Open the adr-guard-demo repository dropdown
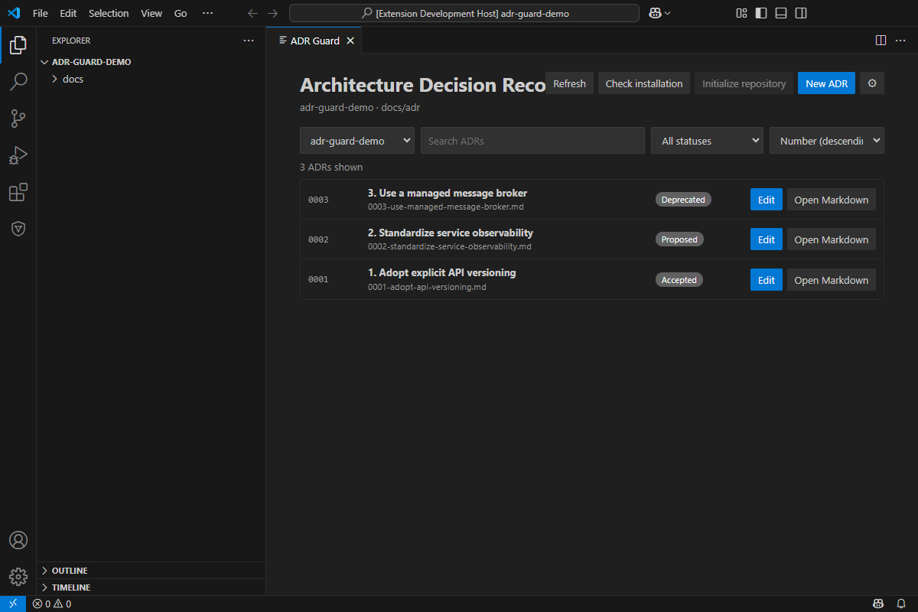Viewport: 918px width, 612px height. tap(357, 141)
